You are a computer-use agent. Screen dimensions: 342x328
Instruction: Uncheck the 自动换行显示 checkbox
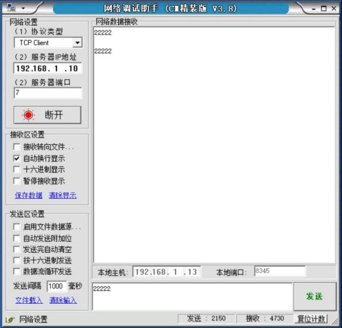click(17, 158)
